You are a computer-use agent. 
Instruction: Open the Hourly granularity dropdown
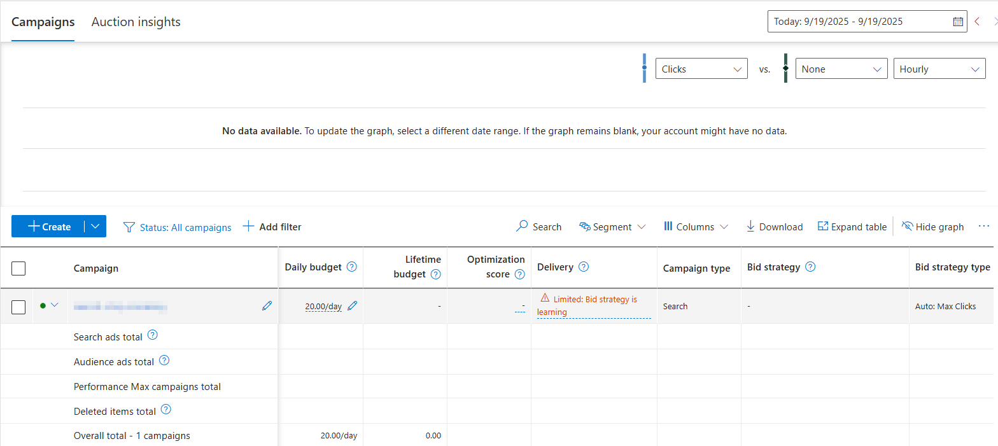pyautogui.click(x=939, y=69)
